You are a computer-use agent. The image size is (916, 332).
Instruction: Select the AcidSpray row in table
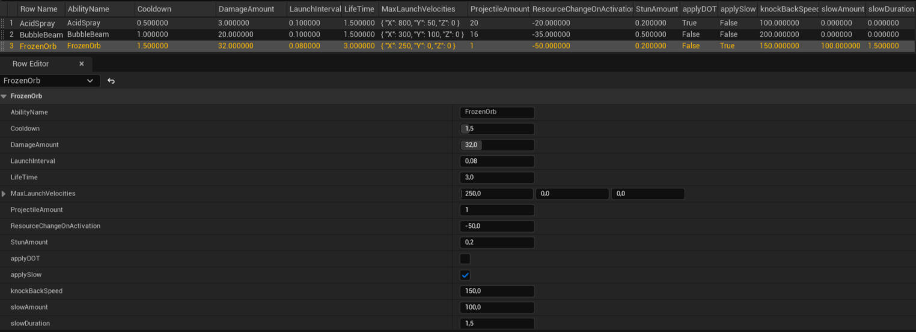tap(37, 23)
